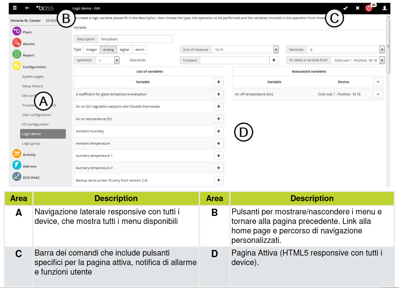Click 'Victoria St. Center' site name

pyautogui.click(x=26, y=21)
